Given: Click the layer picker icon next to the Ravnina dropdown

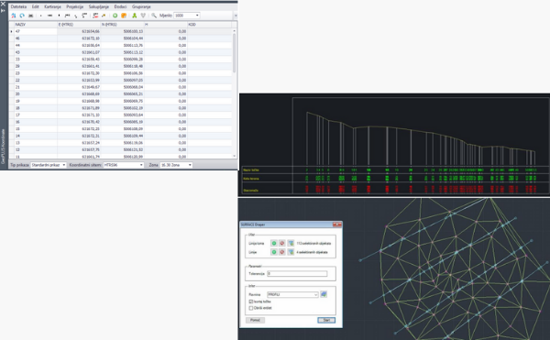Looking at the screenshot, I should pyautogui.click(x=324, y=294).
